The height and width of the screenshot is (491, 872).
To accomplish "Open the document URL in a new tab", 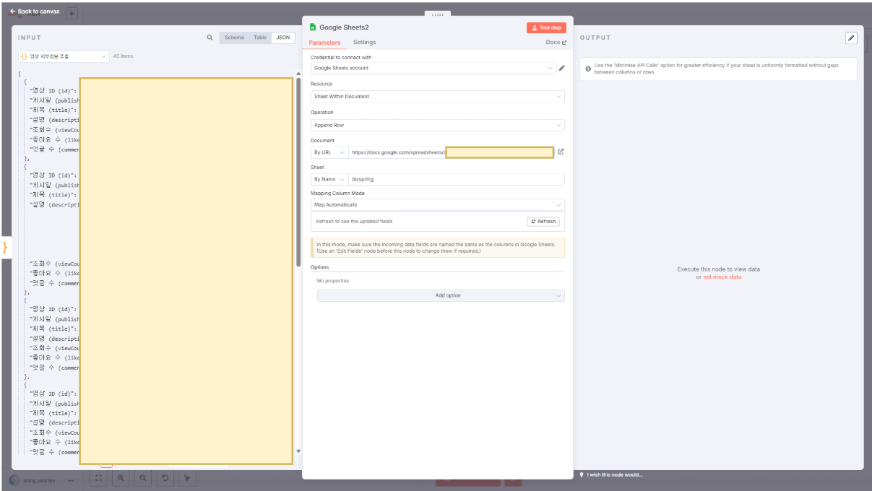I will point(561,152).
